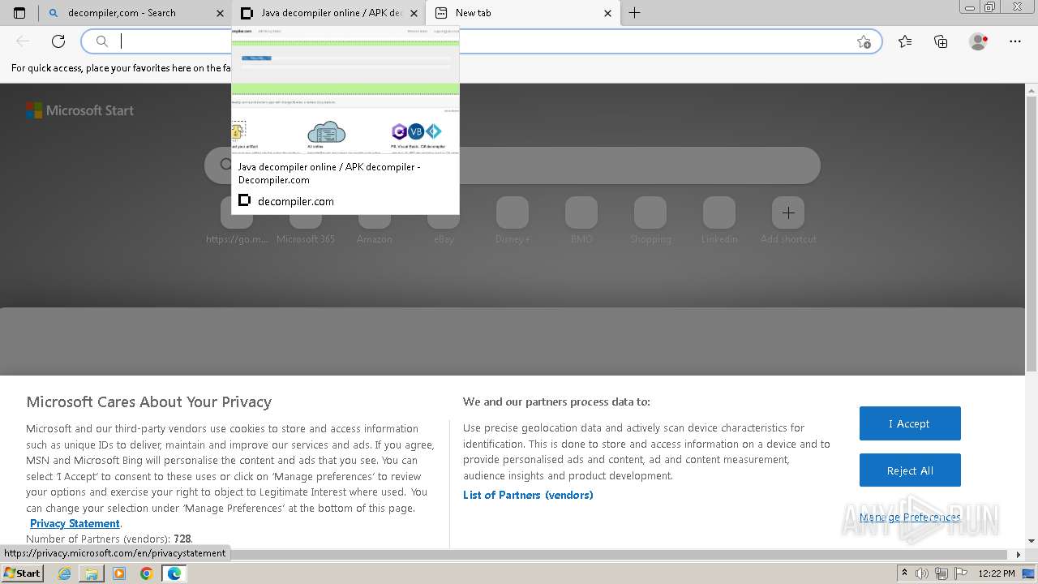
Task: Focus the address bar input
Action: (x=481, y=41)
